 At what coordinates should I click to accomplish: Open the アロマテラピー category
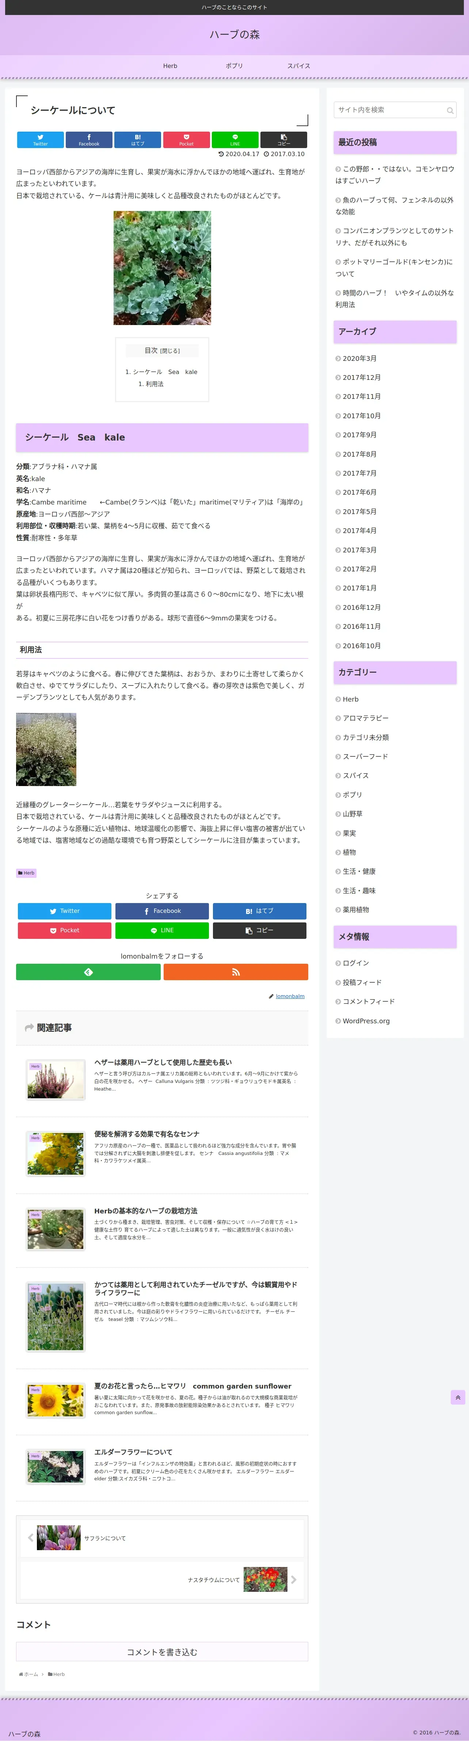[x=366, y=718]
